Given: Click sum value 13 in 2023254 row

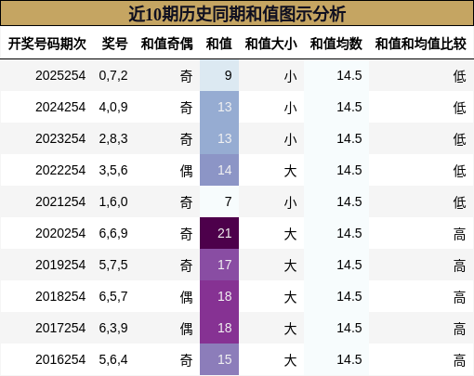Looking at the screenshot, I should point(219,138).
